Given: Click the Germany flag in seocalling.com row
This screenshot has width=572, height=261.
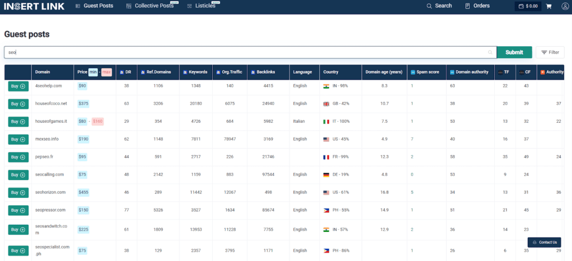Looking at the screenshot, I should tap(326, 175).
